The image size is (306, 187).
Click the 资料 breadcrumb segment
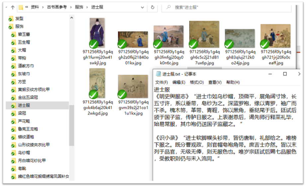tap(35, 7)
